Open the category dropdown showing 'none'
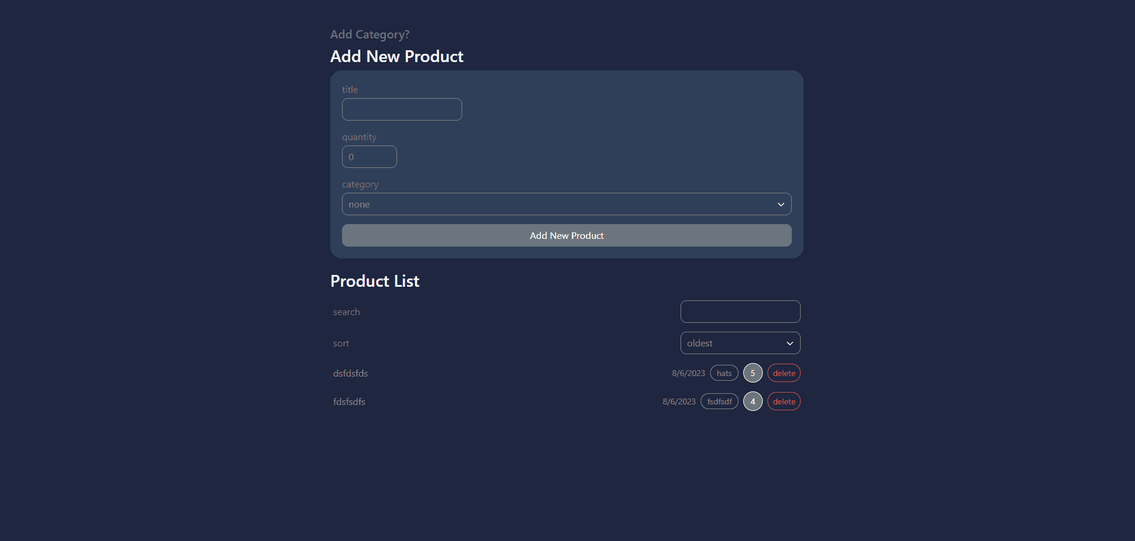The width and height of the screenshot is (1135, 541). pyautogui.click(x=566, y=204)
